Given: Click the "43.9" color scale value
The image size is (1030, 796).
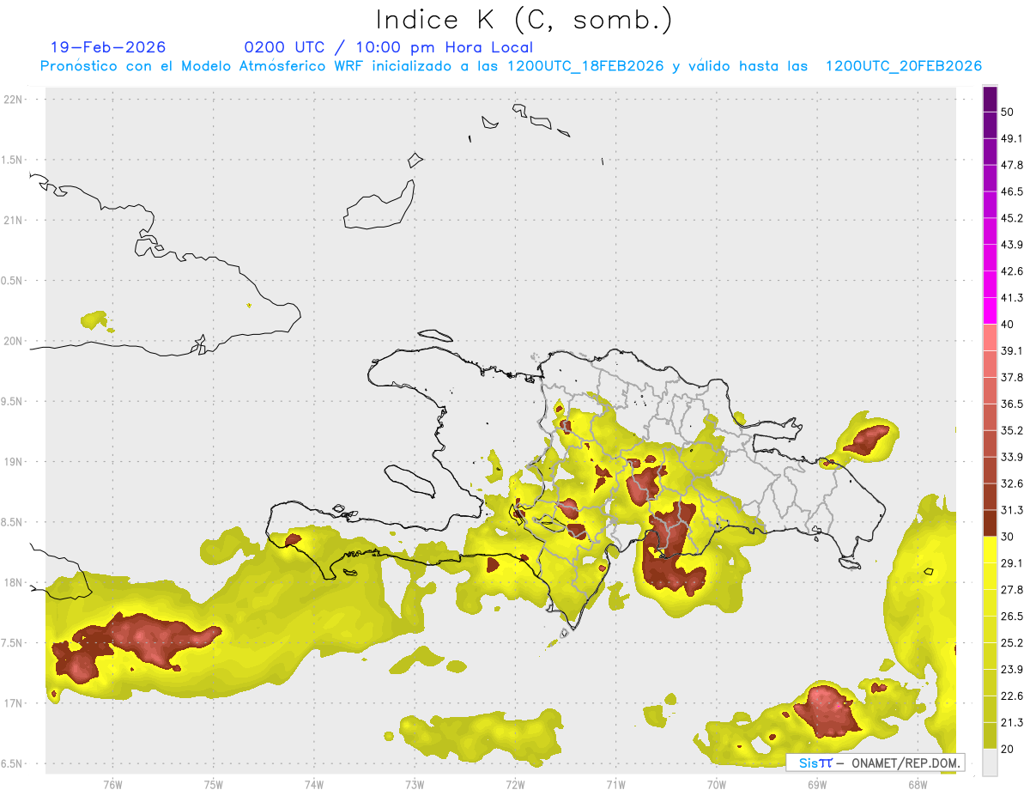Looking at the screenshot, I should (x=1012, y=245).
